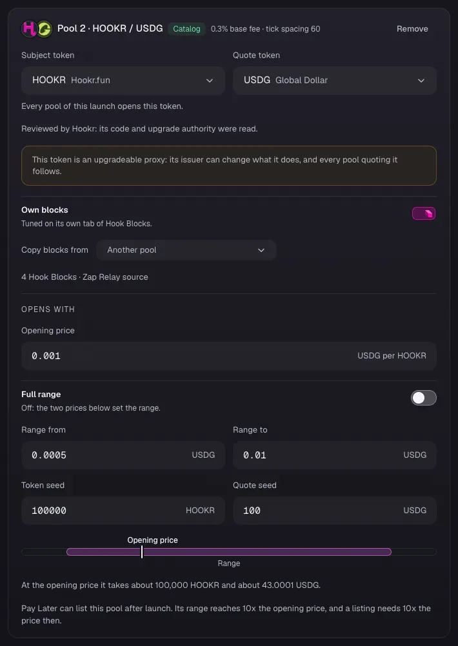Click the upgradeable proxy warning box
This screenshot has width=458, height=646.
click(229, 166)
